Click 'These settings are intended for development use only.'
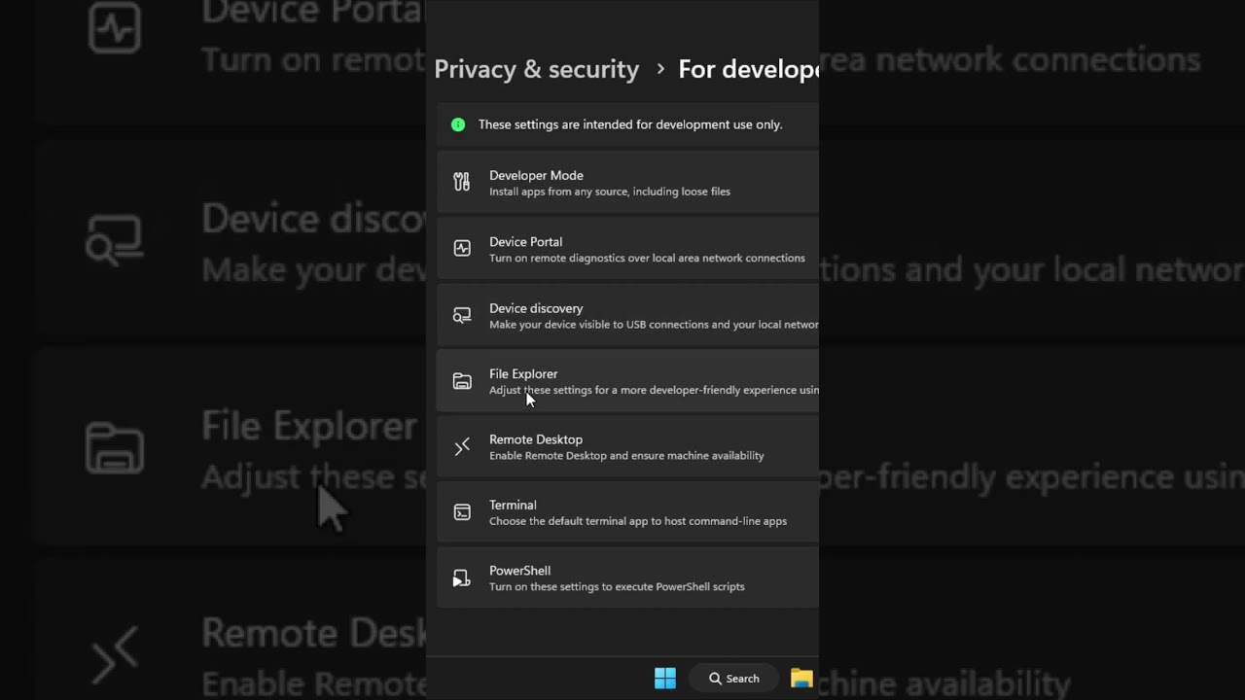Screen dimensions: 1245x700 pyautogui.click(x=630, y=124)
